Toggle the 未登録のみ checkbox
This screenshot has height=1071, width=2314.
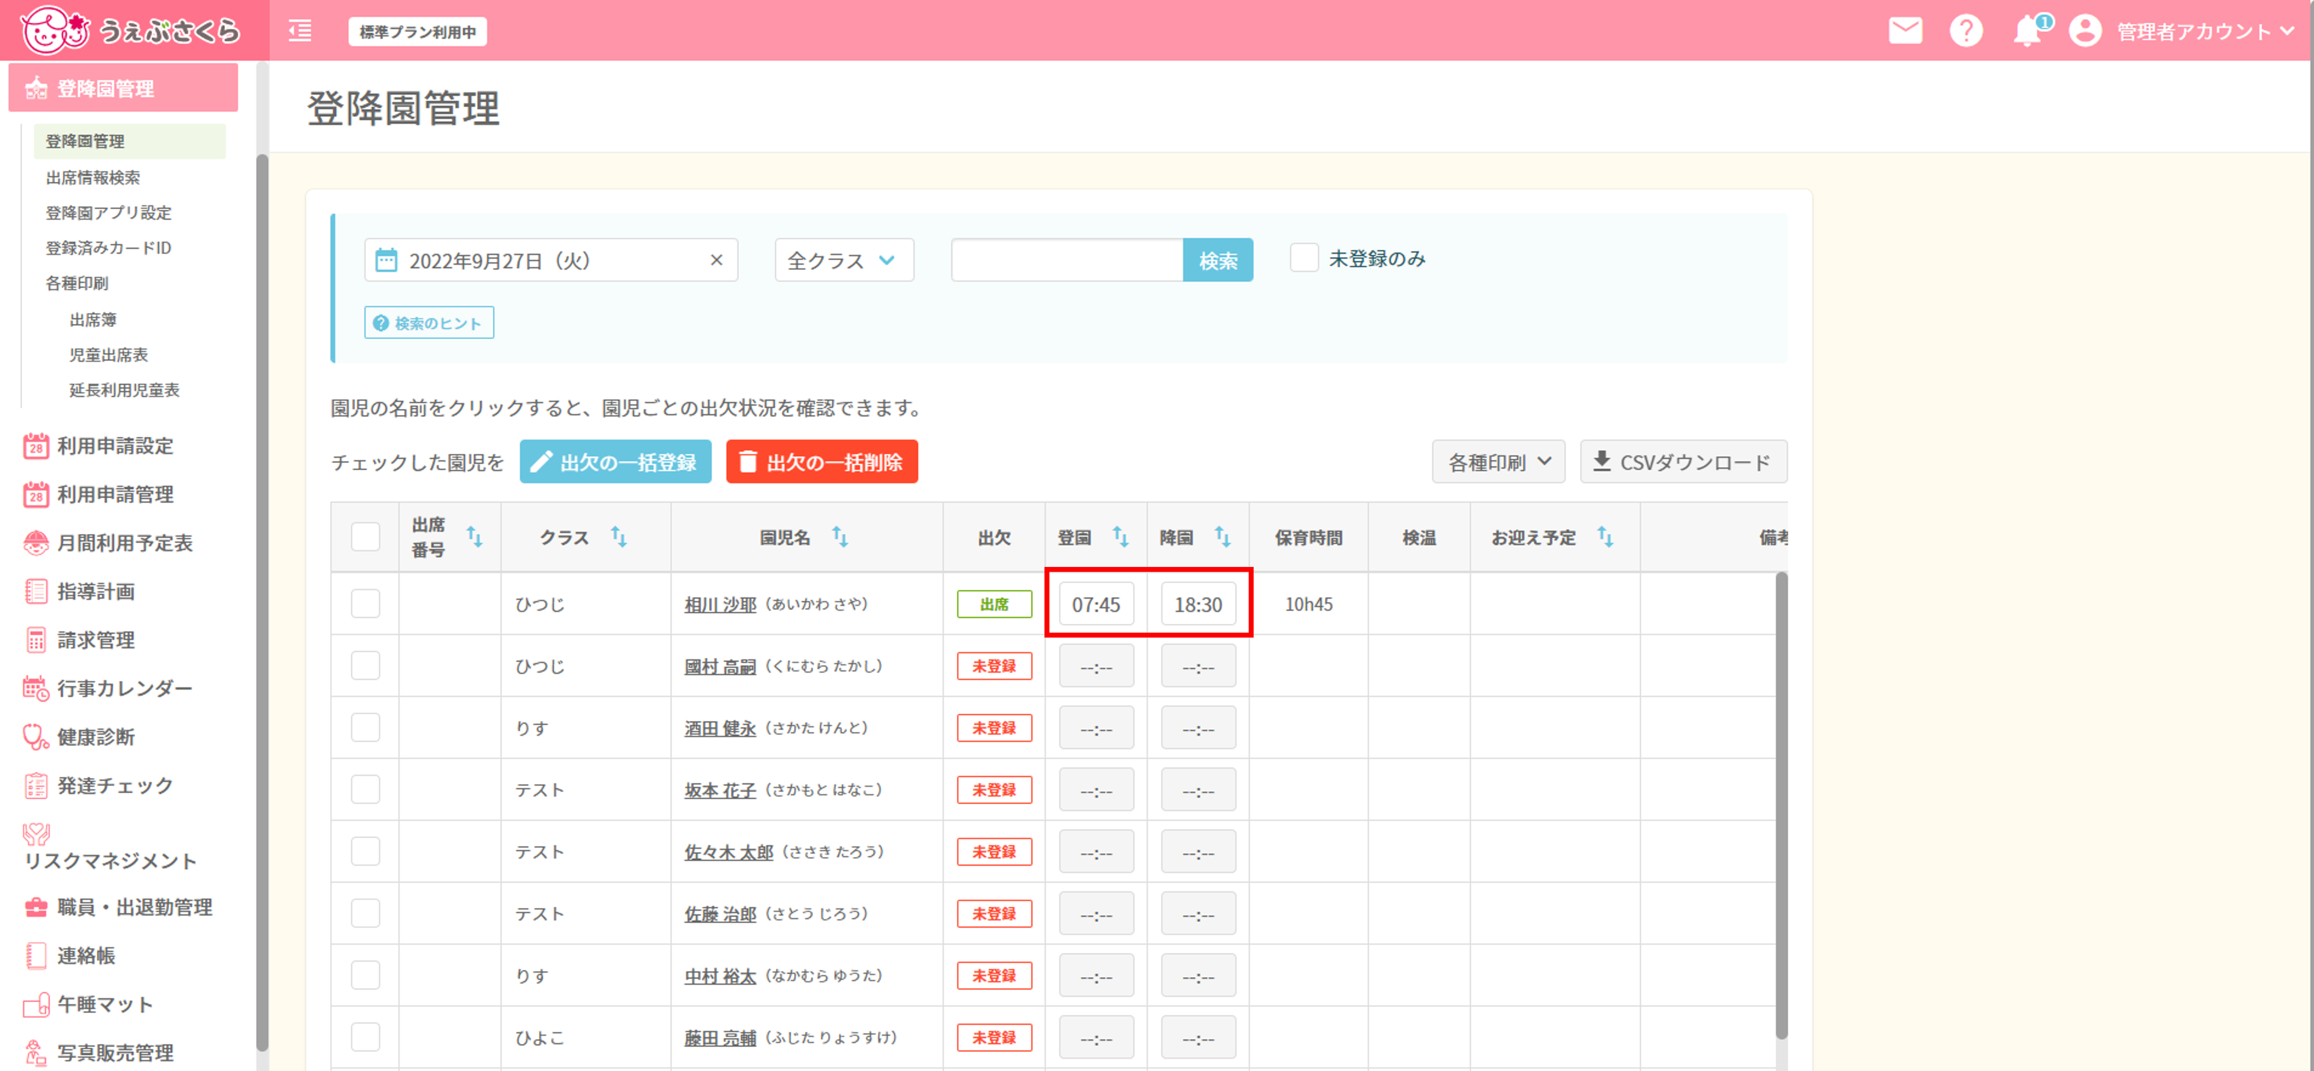(x=1303, y=258)
